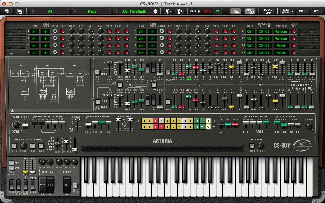Click the save-as preset icon
This screenshot has height=203, width=325.
tap(19, 11)
